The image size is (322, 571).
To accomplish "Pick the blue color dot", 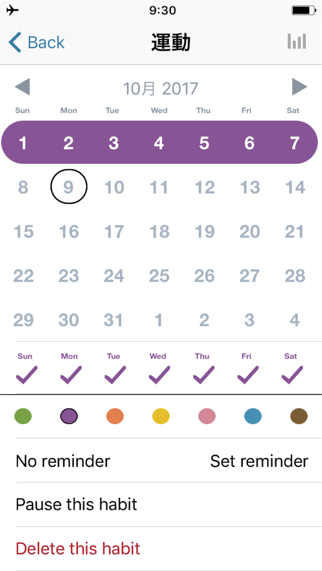I will 253,416.
